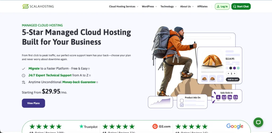Viewport: 272px width, 133px height.
Task: Click the clock icon beside 24/7 support
Action: pyautogui.click(x=23, y=75)
